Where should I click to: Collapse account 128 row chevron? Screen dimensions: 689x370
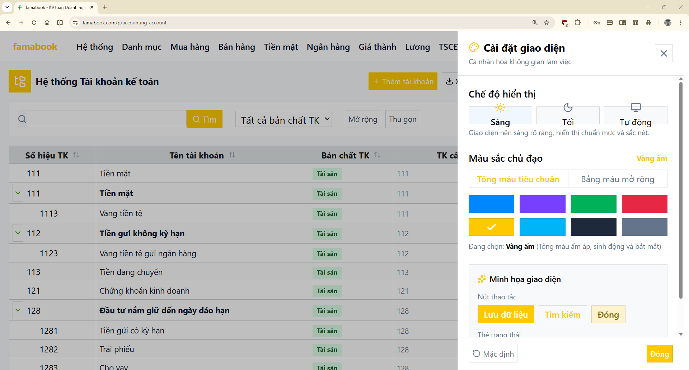(x=18, y=310)
